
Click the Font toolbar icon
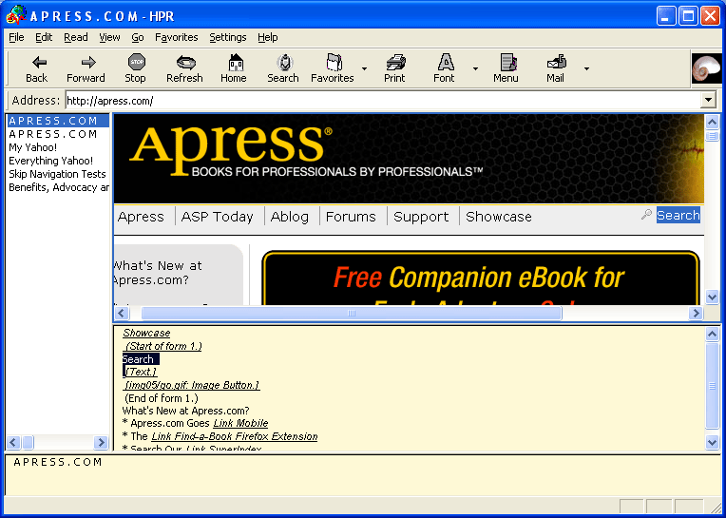[446, 62]
